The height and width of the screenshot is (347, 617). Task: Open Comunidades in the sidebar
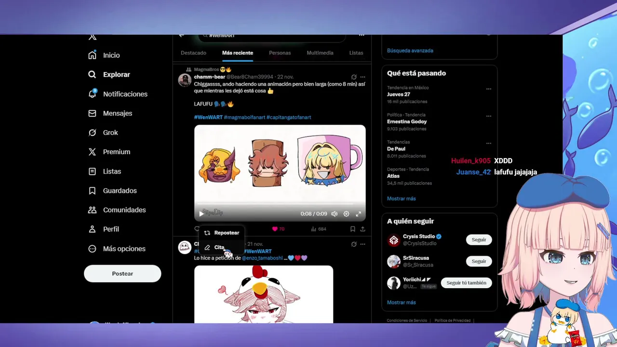click(117, 210)
